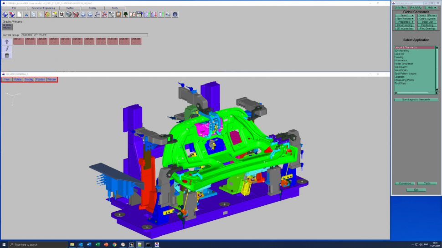
Task: Click the L R toolbar icon
Action: pyautogui.click(x=133, y=15)
